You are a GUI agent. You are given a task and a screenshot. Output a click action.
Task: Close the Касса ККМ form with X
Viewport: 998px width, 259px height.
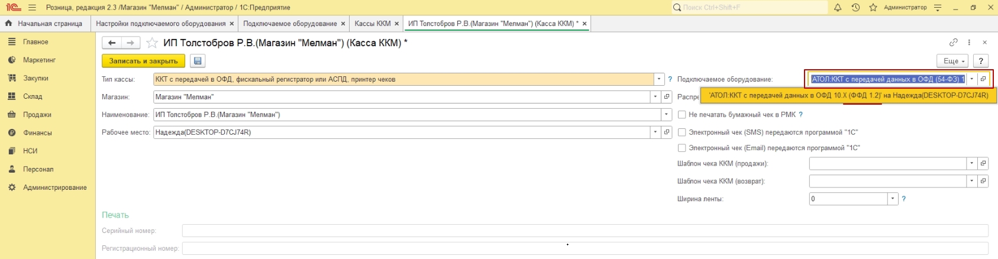985,43
